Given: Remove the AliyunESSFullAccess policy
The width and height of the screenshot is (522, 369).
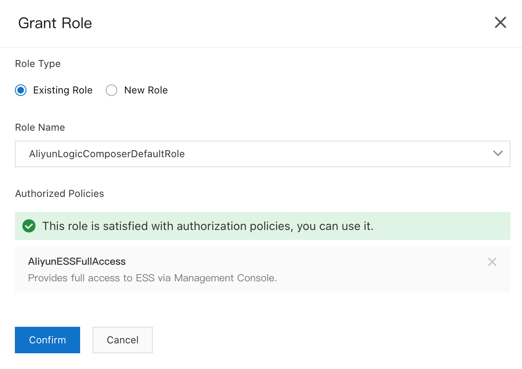Looking at the screenshot, I should coord(492,262).
